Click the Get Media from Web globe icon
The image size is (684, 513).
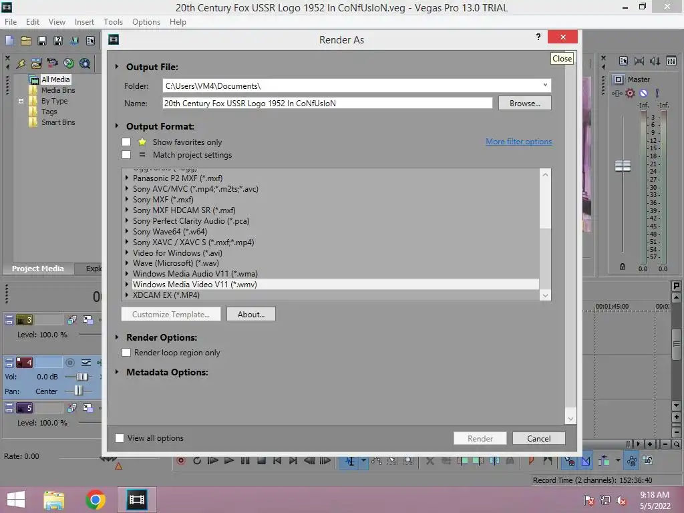(x=85, y=63)
